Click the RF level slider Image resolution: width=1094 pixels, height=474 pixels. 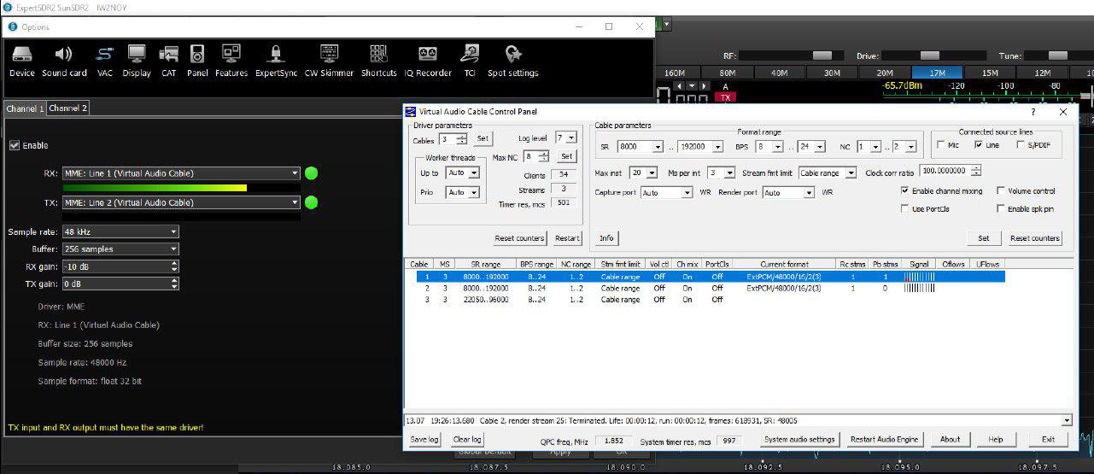pyautogui.click(x=790, y=56)
